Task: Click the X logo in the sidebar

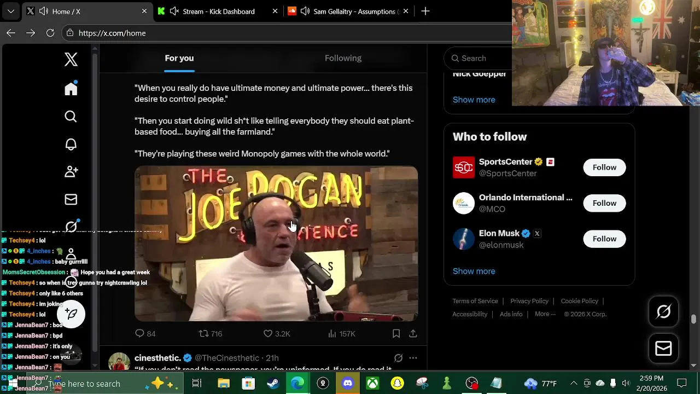Action: click(71, 59)
